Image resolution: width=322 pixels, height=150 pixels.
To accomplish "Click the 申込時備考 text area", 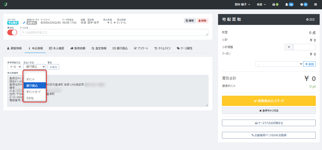I will pyautogui.click(x=108, y=91).
